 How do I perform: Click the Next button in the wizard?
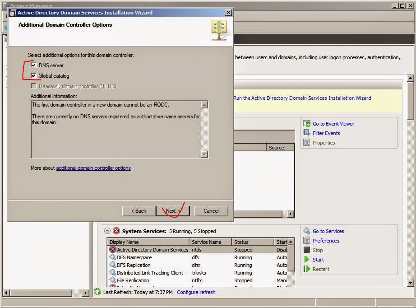point(173,211)
